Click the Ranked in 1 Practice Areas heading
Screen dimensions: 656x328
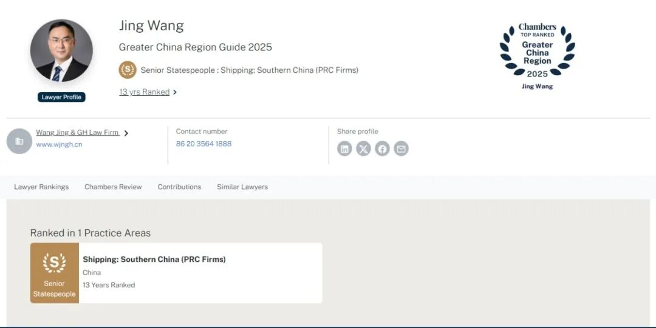coord(91,233)
